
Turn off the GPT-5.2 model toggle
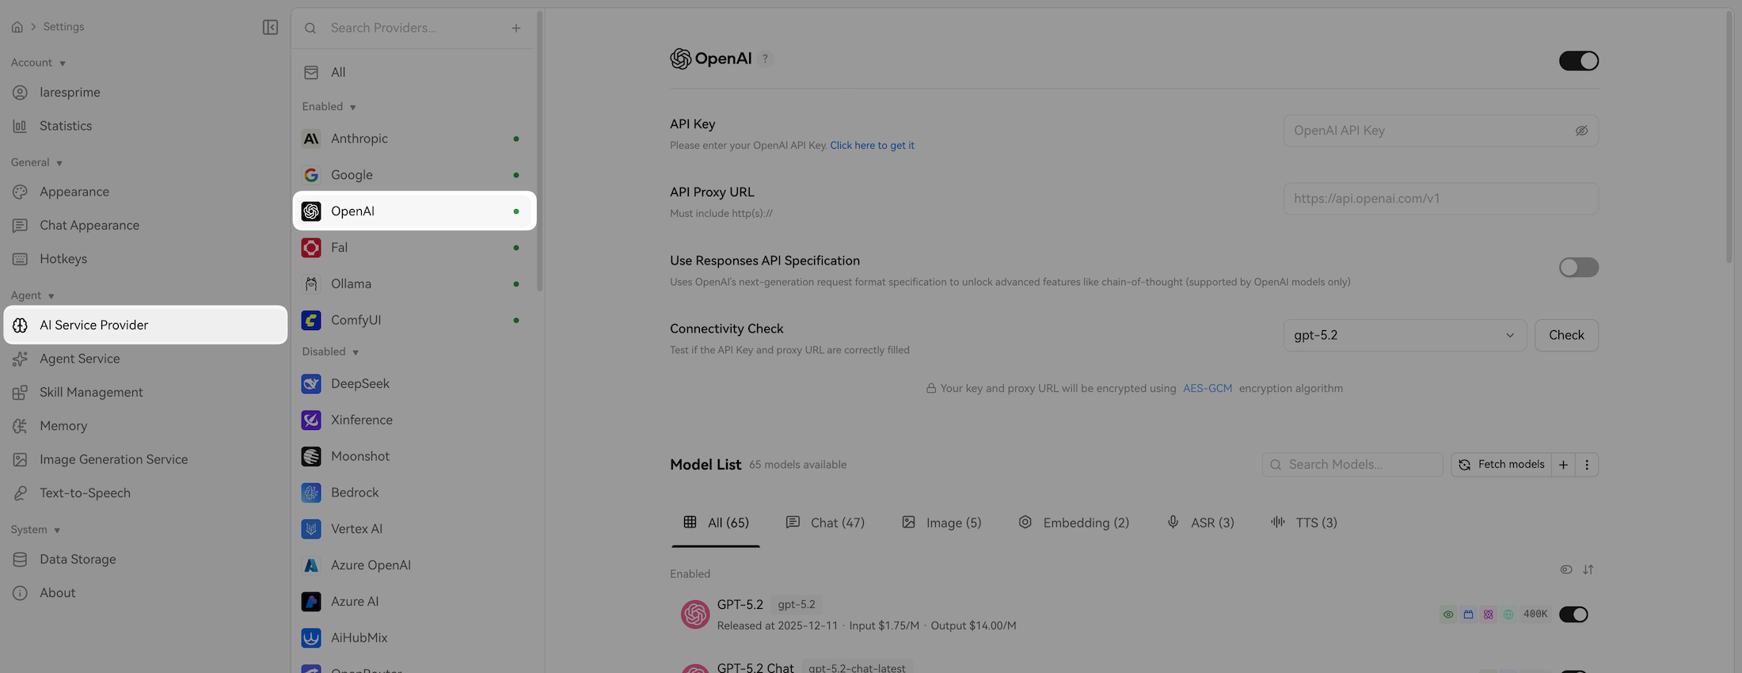pyautogui.click(x=1573, y=614)
